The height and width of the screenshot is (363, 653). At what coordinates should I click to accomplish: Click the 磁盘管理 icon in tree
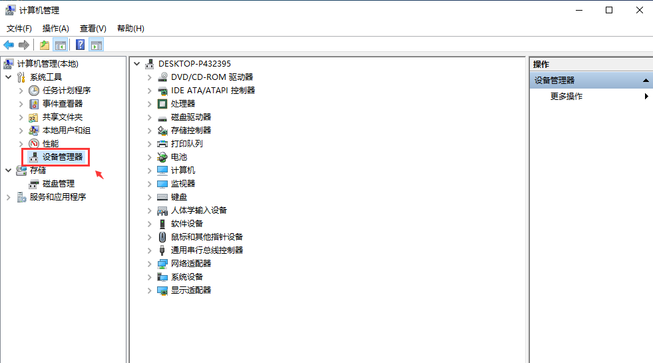34,184
